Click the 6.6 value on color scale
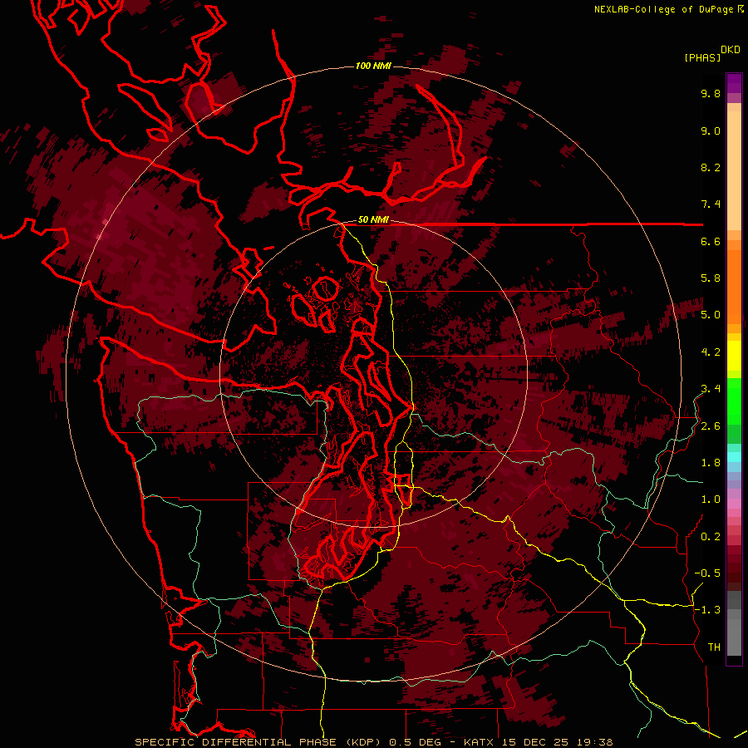The width and height of the screenshot is (748, 748). coord(711,241)
